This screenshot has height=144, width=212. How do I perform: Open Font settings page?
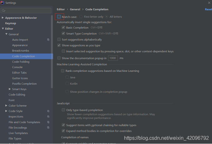pyautogui.click(x=12, y=100)
